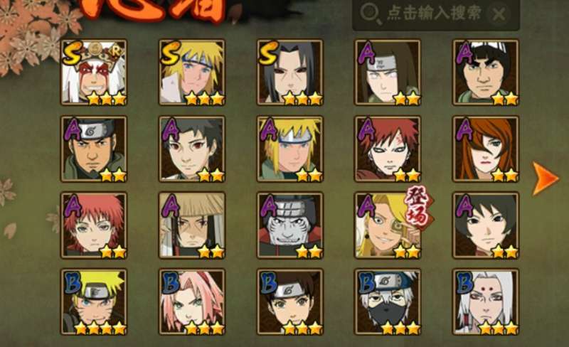
Task: Select the A-rank bowl-cut ninja in green vest
Action: coord(486,73)
